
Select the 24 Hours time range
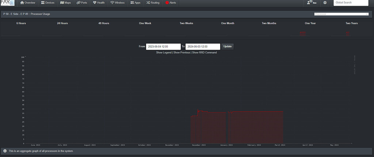click(62, 23)
